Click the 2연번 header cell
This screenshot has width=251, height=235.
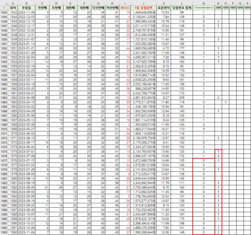(218, 8)
